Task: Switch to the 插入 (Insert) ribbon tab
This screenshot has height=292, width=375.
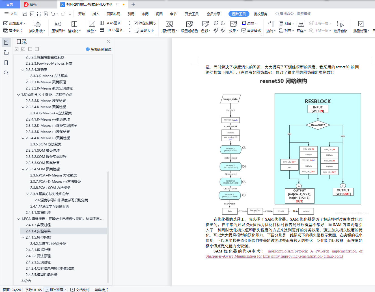Action: pyautogui.click(x=96, y=14)
